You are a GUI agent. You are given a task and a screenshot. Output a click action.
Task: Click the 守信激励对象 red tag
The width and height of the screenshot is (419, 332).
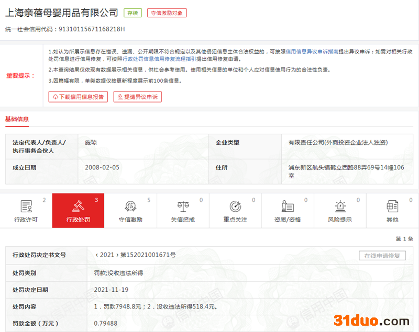coord(167,13)
